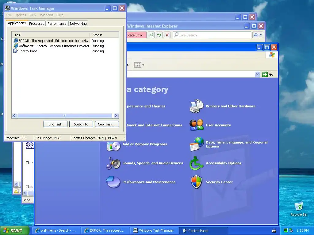Image resolution: width=314 pixels, height=235 pixels.
Task: Click the Task column header
Action: [51, 35]
